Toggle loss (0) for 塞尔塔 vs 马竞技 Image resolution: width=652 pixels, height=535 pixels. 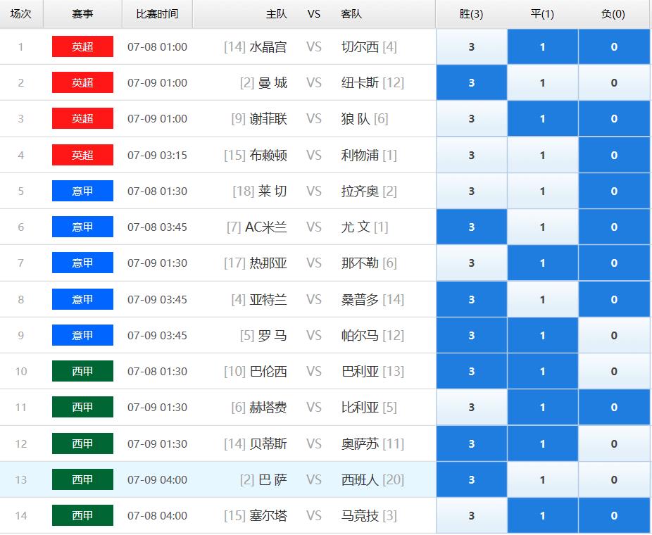[x=614, y=515]
